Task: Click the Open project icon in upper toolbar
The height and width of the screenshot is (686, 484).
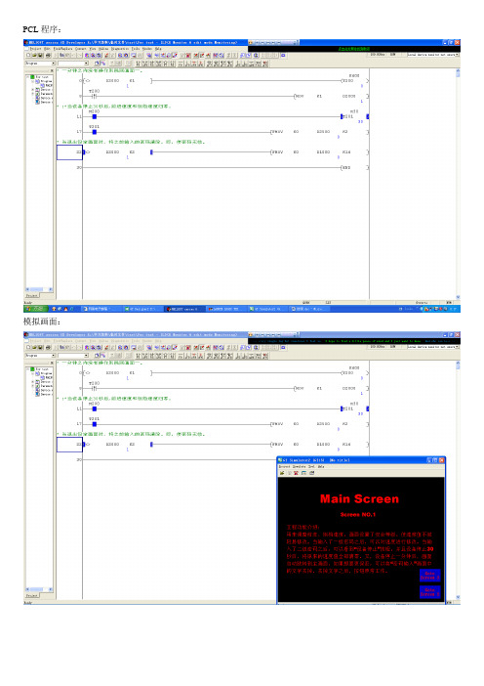Action: coord(34,56)
